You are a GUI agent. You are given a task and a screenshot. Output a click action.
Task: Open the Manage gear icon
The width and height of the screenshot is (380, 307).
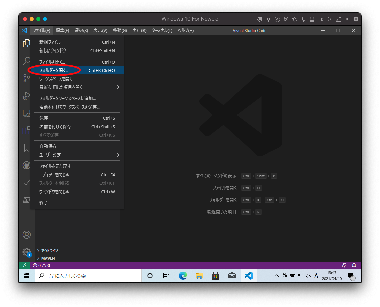pos(27,252)
